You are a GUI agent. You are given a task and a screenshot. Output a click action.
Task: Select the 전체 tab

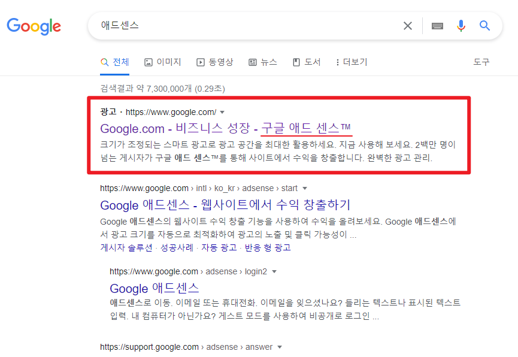tap(114, 62)
